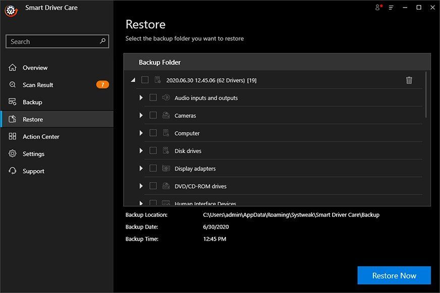Click the Cameras device icon

[x=166, y=115]
